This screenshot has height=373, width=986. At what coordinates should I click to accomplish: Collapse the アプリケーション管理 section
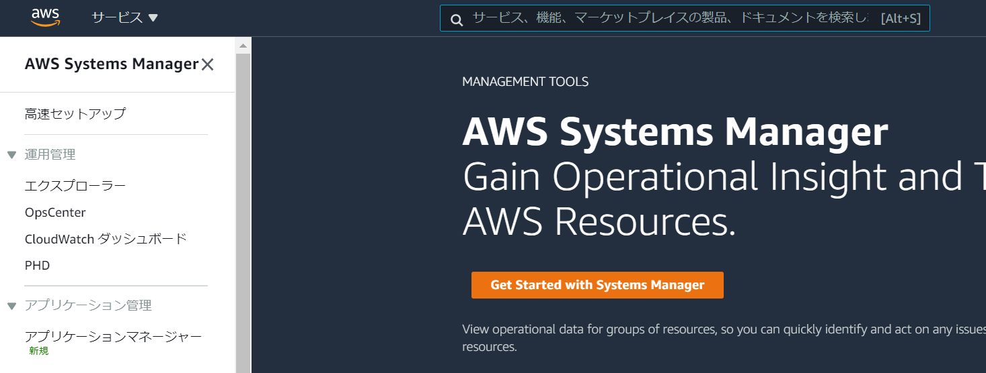pos(11,306)
